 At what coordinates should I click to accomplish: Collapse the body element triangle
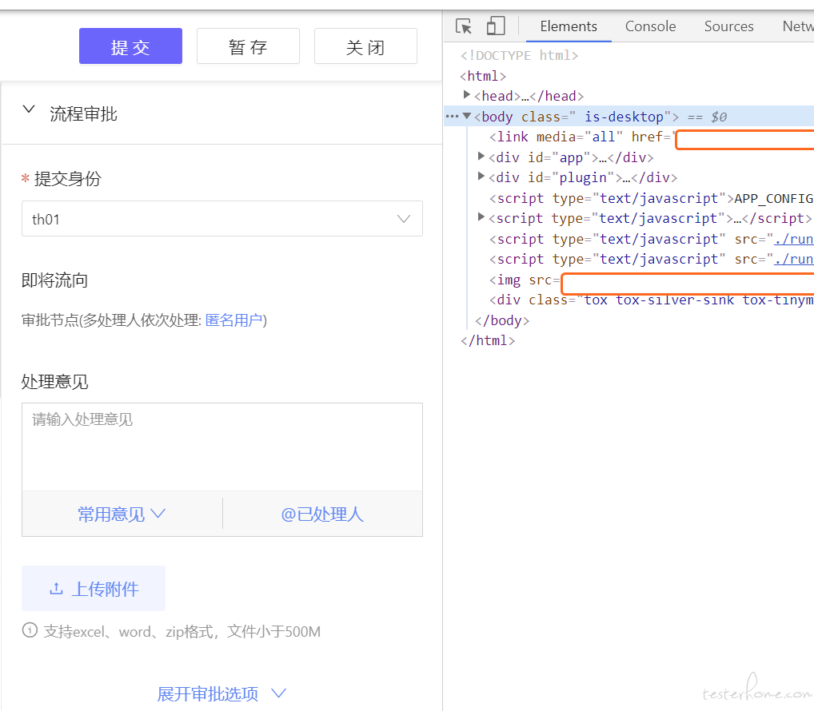point(467,116)
